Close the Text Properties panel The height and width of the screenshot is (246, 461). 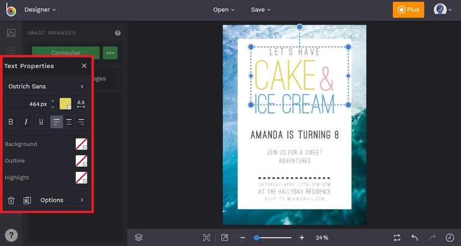(x=84, y=66)
